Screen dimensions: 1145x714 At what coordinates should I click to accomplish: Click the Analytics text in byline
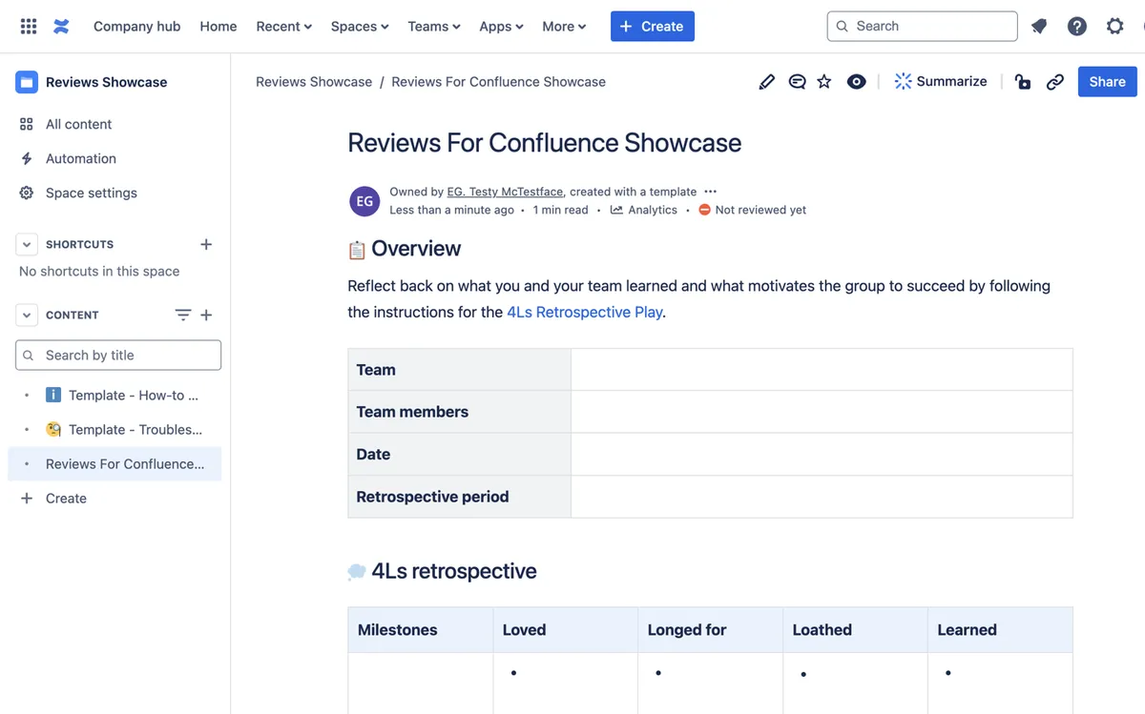point(653,210)
